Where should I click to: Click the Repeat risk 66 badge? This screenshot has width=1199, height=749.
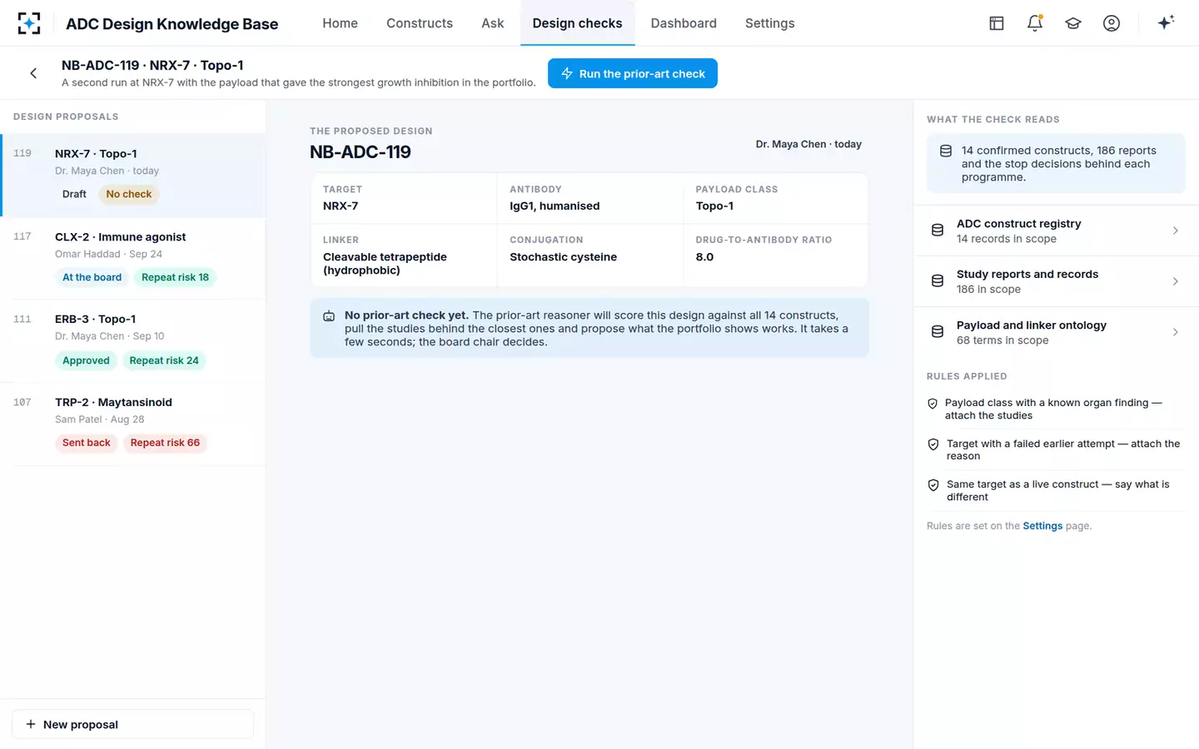[165, 443]
